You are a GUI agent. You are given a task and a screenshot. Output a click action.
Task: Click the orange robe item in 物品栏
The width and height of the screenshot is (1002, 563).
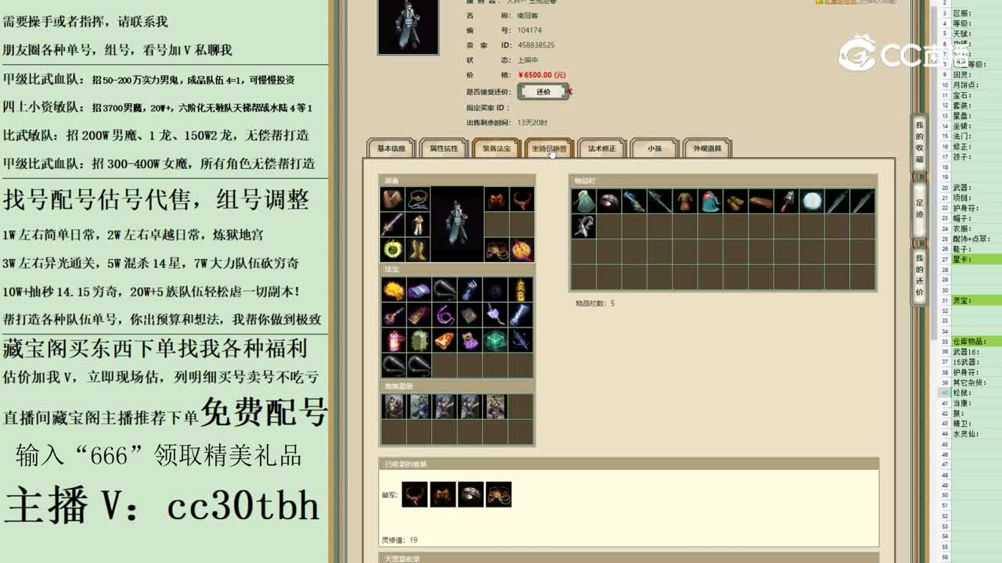point(685,201)
